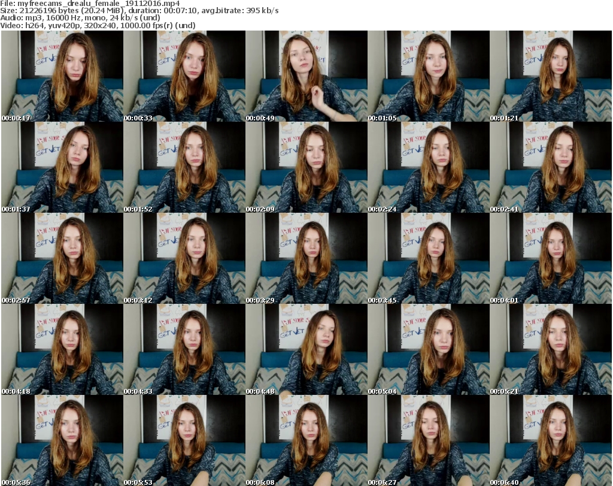Choose the frame marked 00:04:33
Screen dimensions: 613x486
point(184,349)
